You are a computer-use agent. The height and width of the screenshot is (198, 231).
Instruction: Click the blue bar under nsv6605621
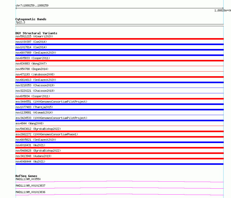click(119, 142)
